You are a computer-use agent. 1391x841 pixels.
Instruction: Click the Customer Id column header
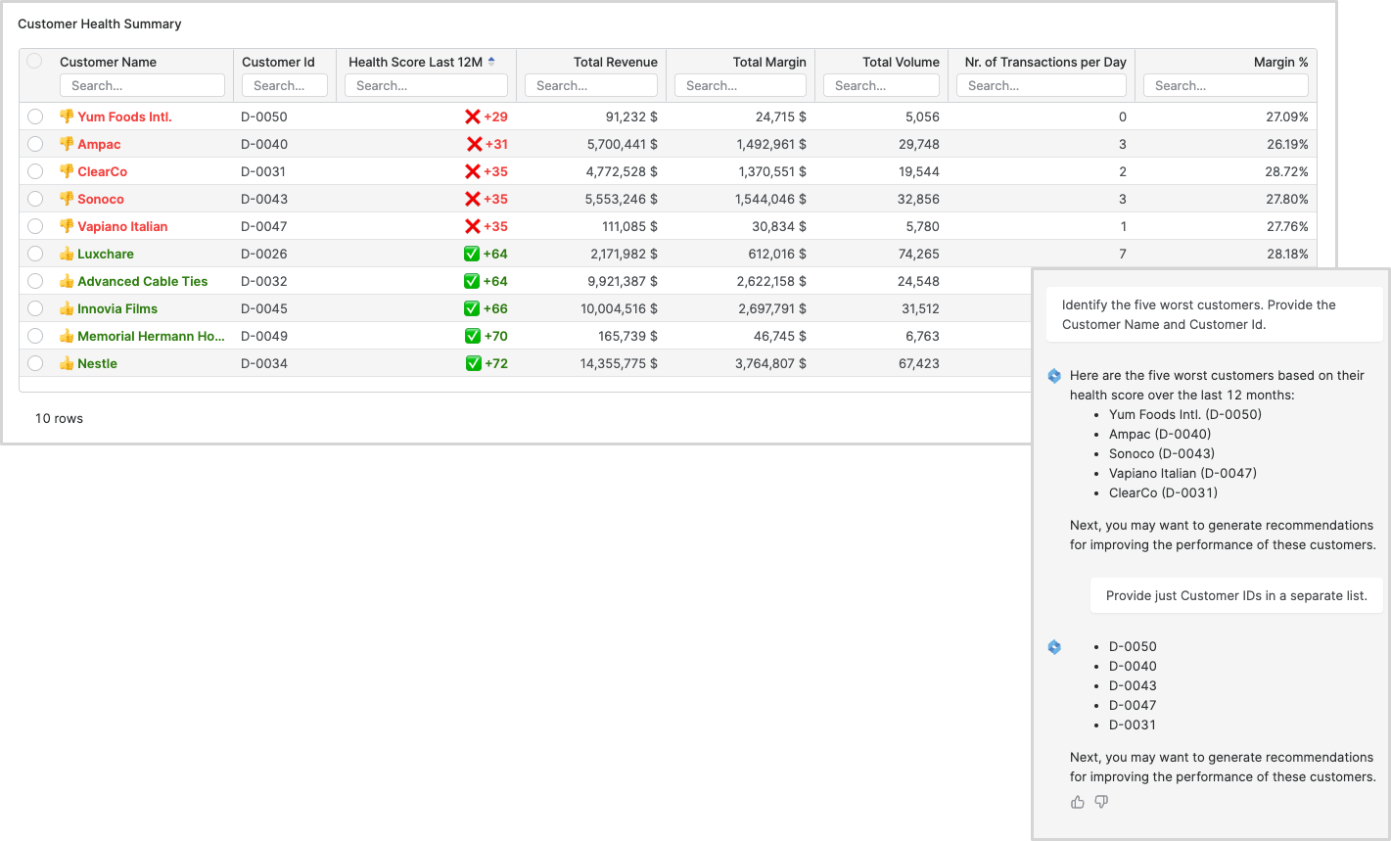pyautogui.click(x=278, y=62)
